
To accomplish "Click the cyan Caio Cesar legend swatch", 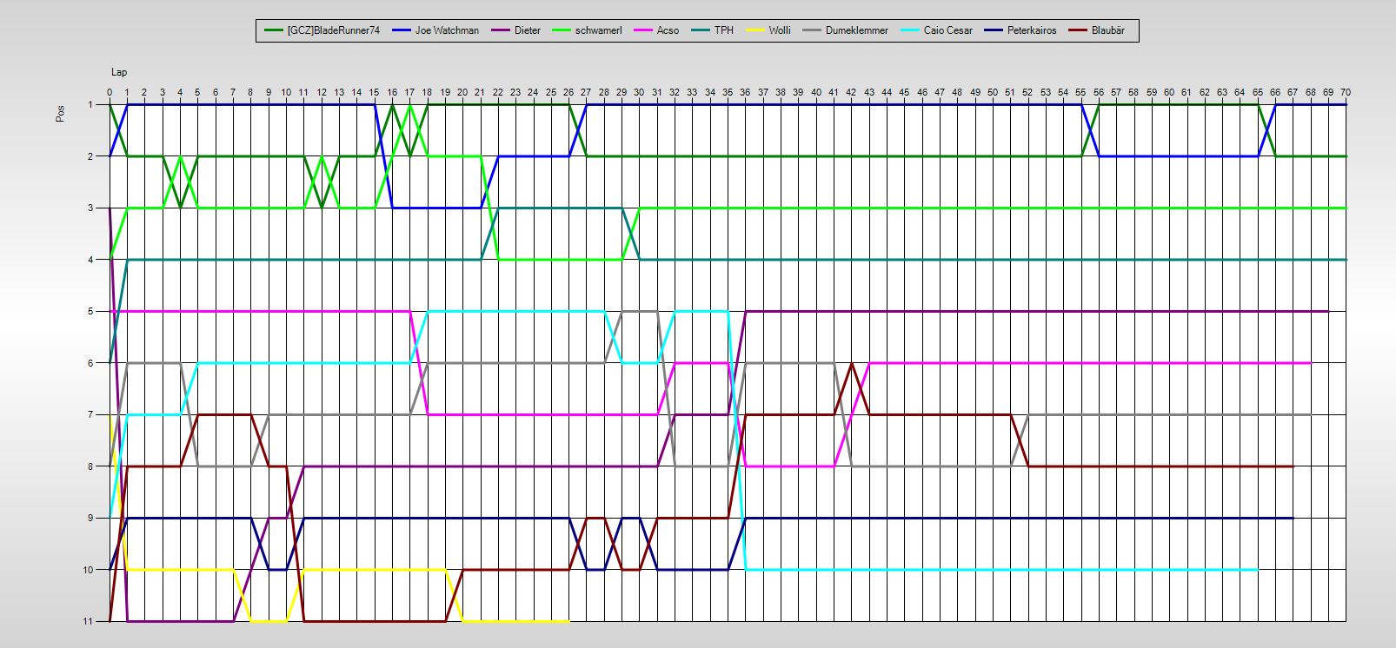I will pyautogui.click(x=910, y=30).
